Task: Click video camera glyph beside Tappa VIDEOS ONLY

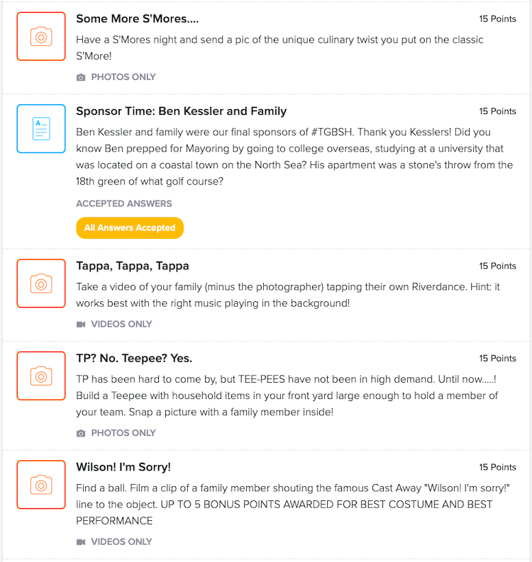Action: click(81, 325)
